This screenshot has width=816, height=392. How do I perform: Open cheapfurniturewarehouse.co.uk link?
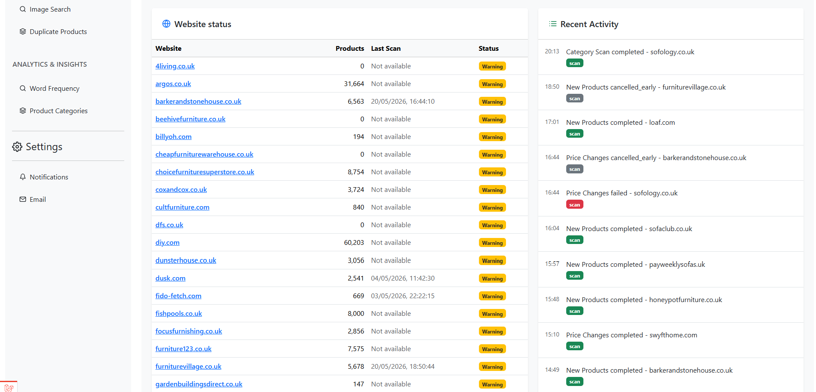tap(204, 154)
